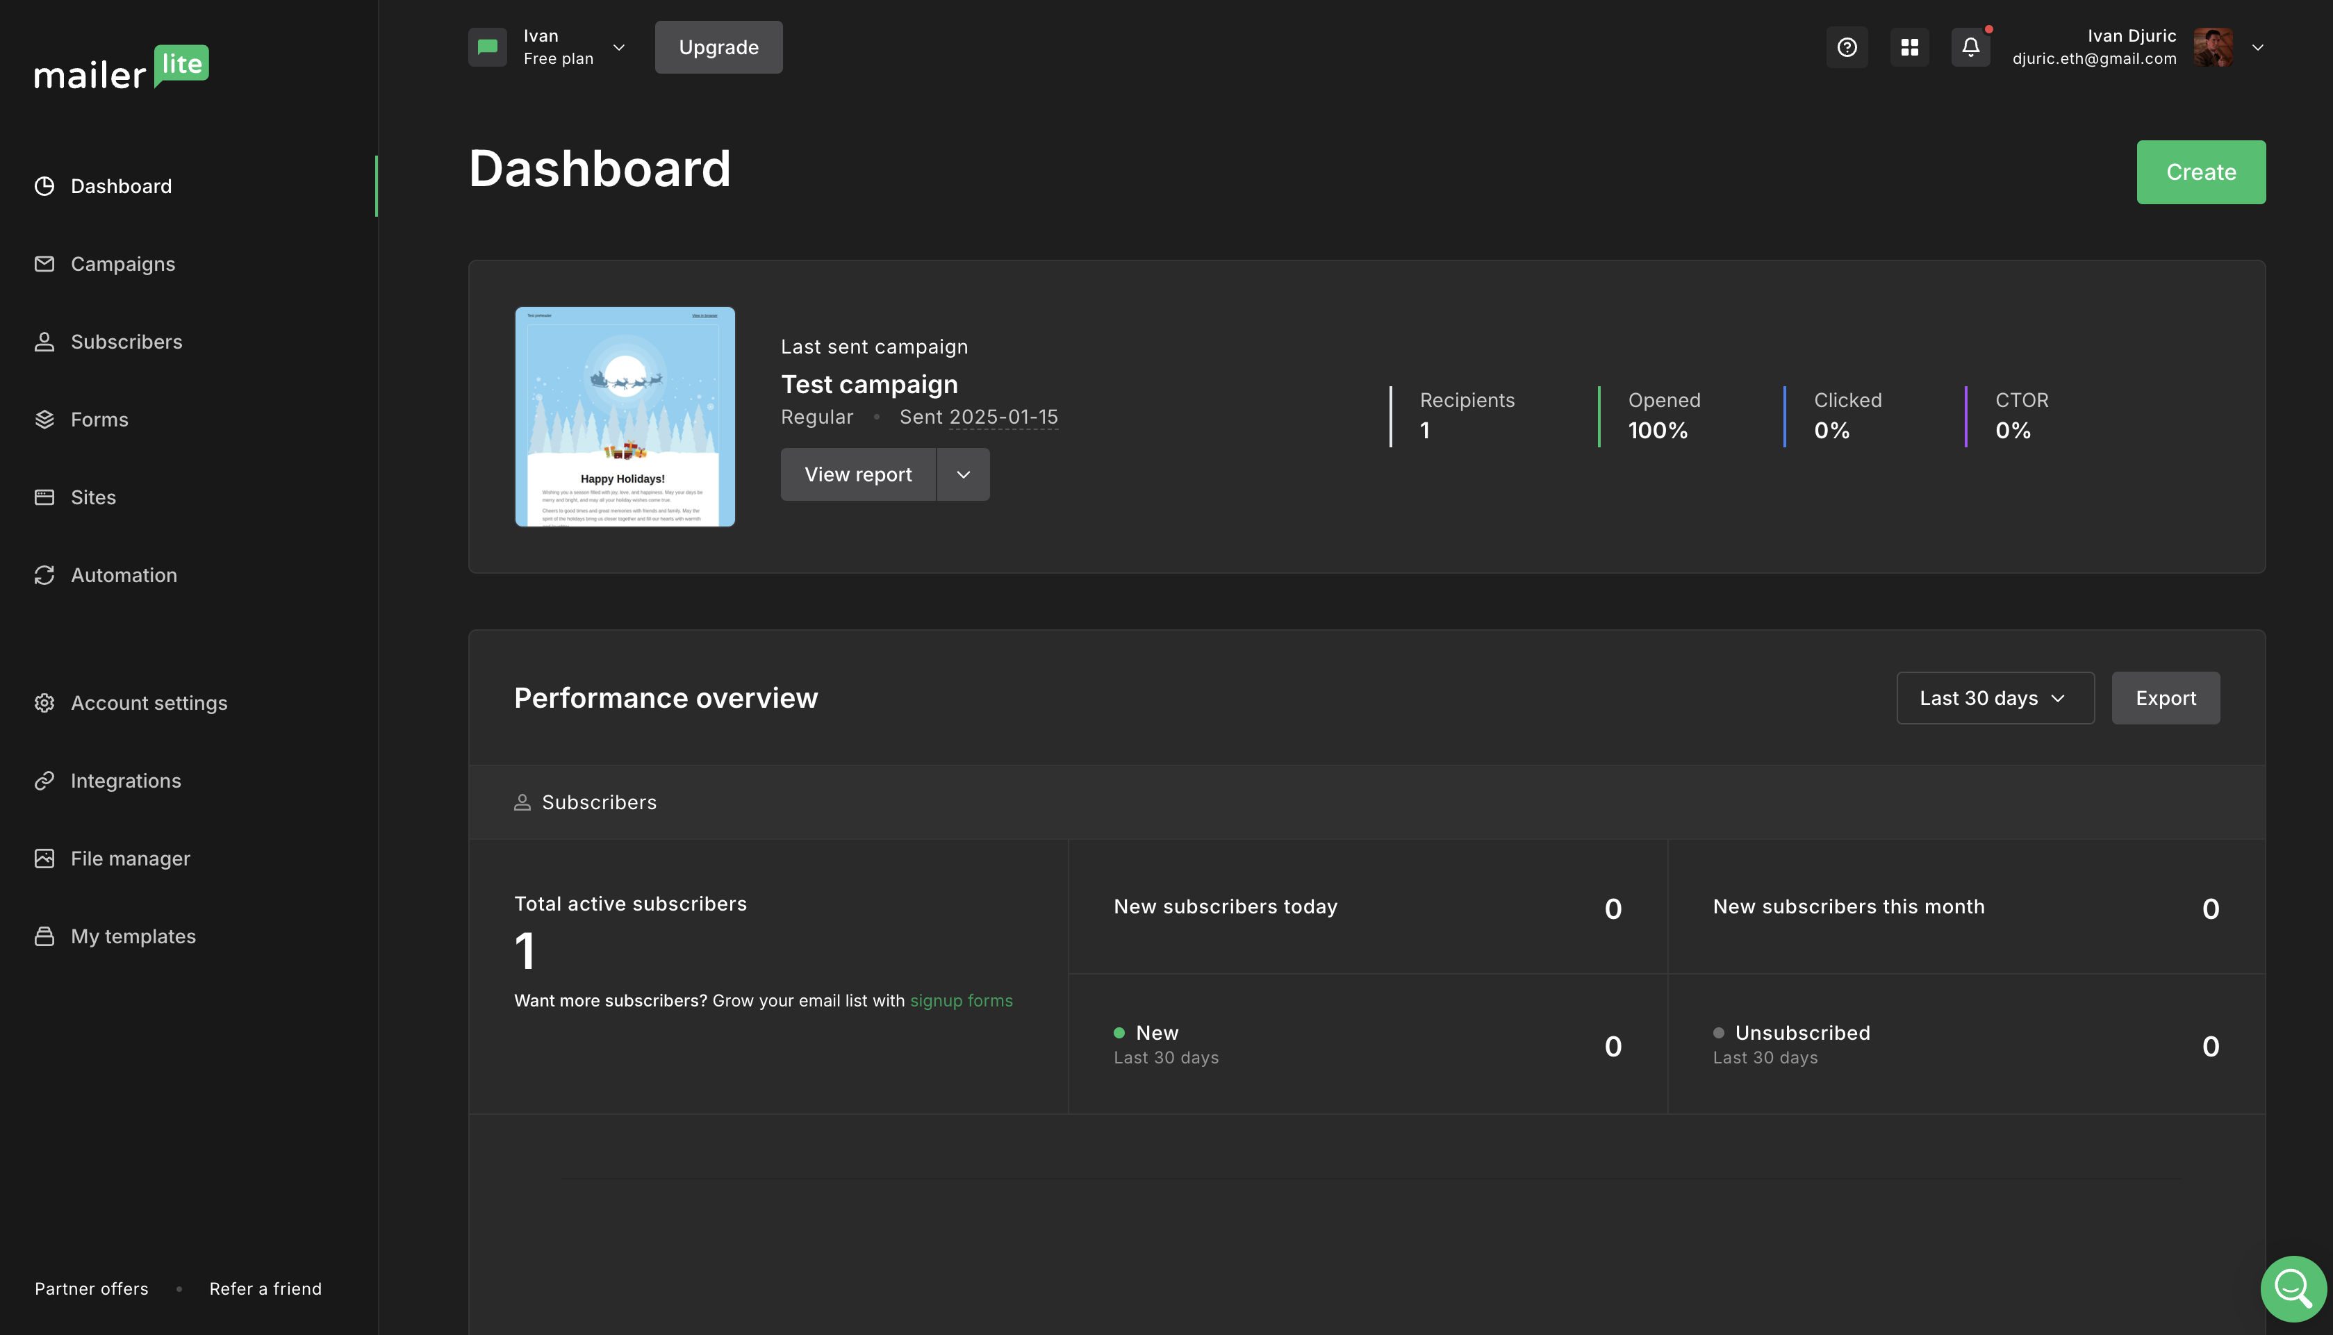Go to Campaigns in the sidebar
Viewport: 2333px width, 1335px height.
[x=123, y=264]
